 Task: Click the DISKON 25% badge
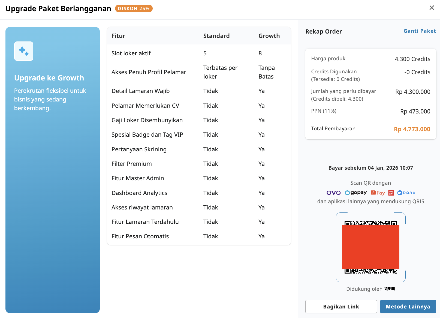click(134, 8)
